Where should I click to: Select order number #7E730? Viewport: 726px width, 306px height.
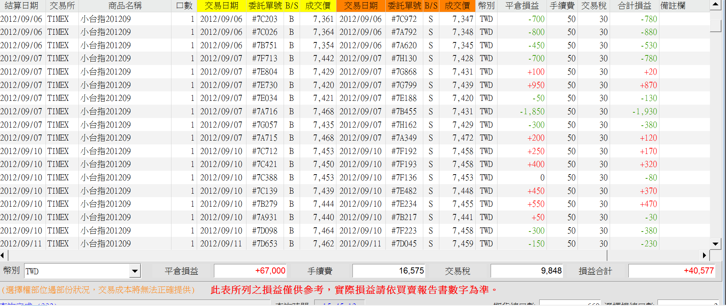point(264,85)
